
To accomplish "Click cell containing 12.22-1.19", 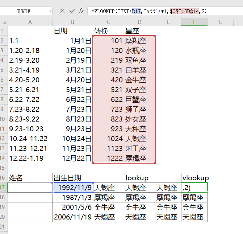I will [30, 158].
